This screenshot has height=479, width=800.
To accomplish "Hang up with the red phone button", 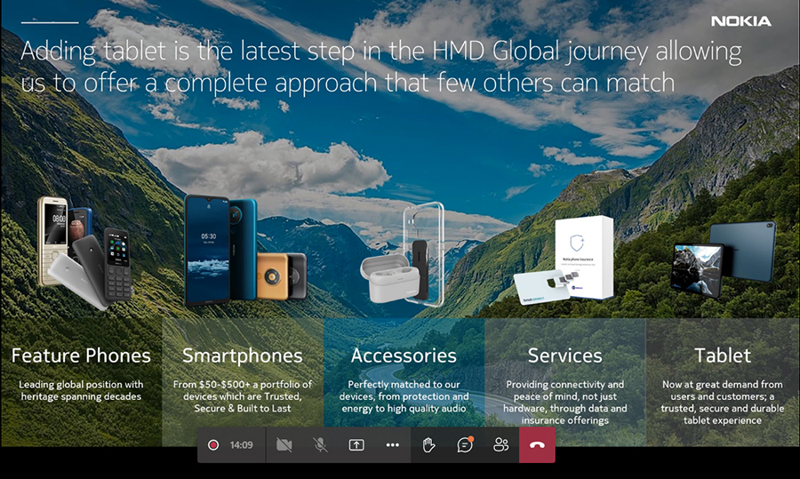I will pos(537,445).
